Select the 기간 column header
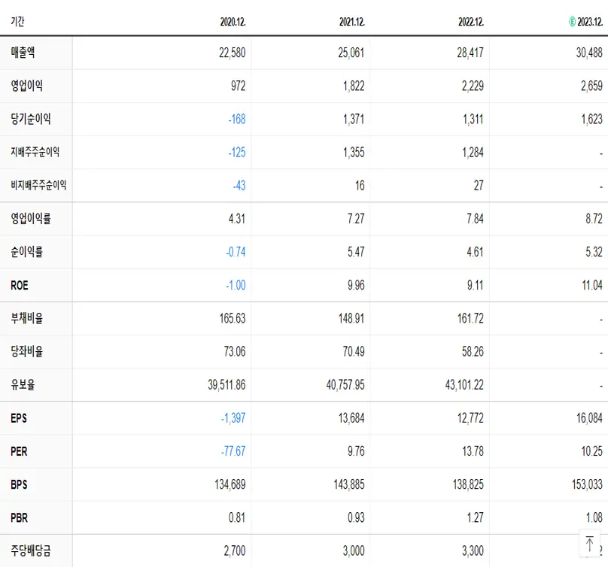Screen dimensions: 608x567 [17, 23]
